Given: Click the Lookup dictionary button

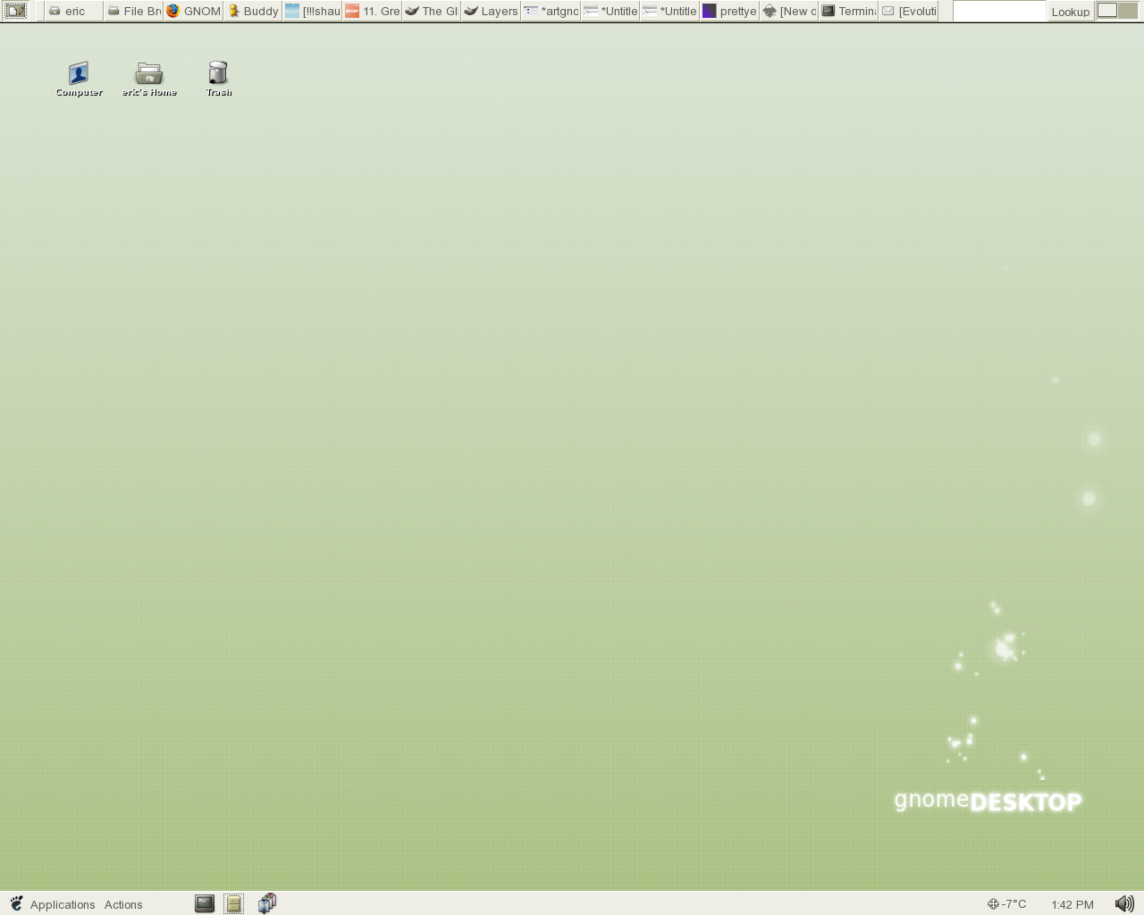Looking at the screenshot, I should point(1070,11).
